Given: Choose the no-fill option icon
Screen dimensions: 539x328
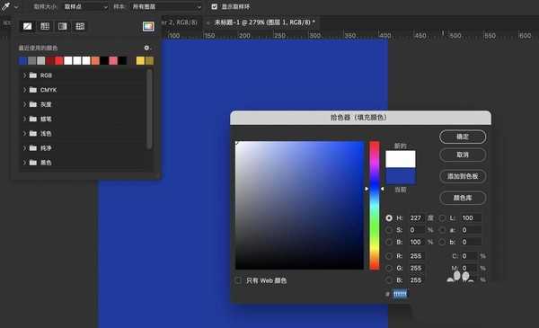Looking at the screenshot, I should [27, 26].
